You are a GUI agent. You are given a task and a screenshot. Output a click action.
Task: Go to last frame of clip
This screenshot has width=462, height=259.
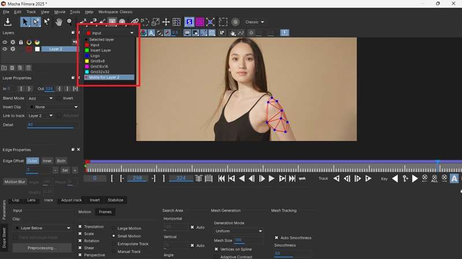pos(292,178)
